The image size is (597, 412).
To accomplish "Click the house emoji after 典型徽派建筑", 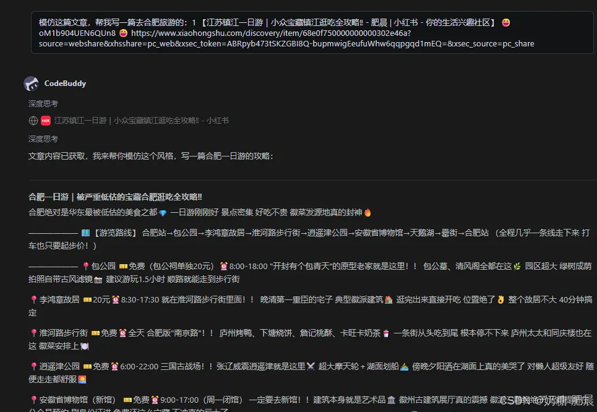I will (x=389, y=299).
